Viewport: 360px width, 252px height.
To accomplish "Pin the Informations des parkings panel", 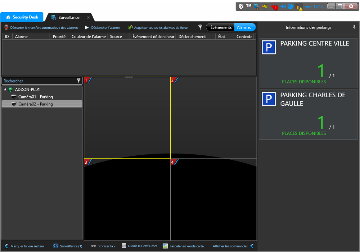I will (354, 27).
